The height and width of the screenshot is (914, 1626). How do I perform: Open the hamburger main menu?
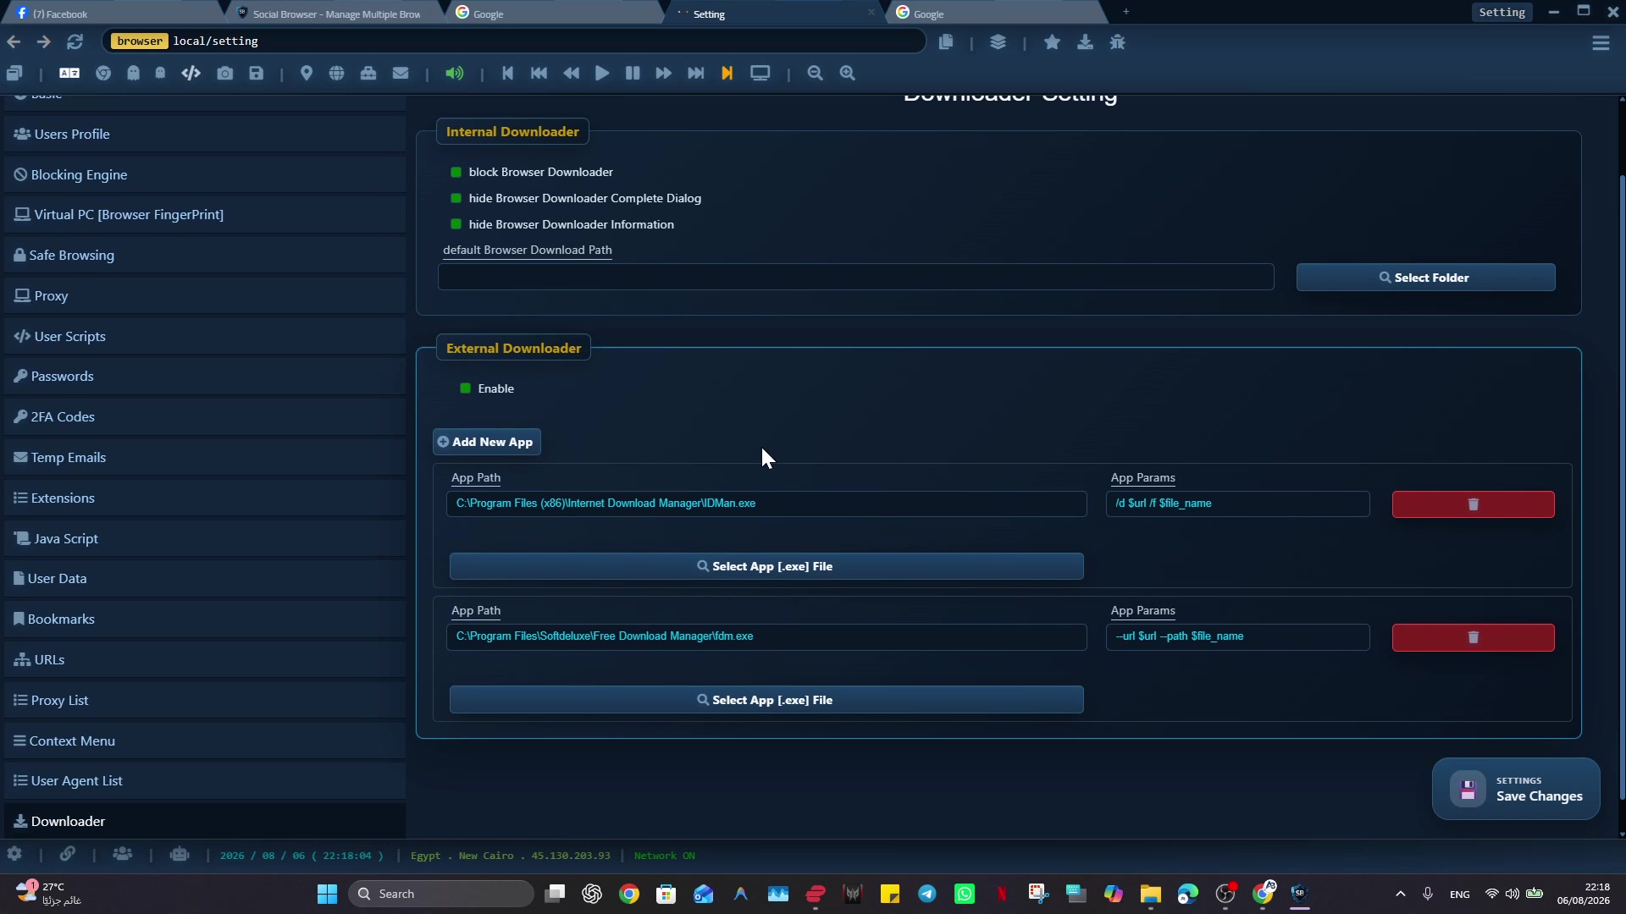[1601, 43]
